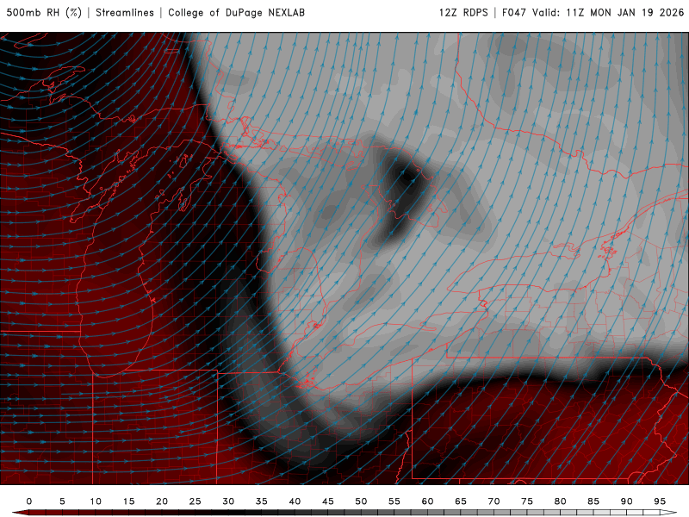
Task: Click the colorbar label "40"
Action: (295, 501)
